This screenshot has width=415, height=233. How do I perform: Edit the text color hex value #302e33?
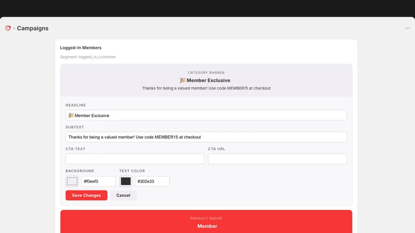[152, 181]
